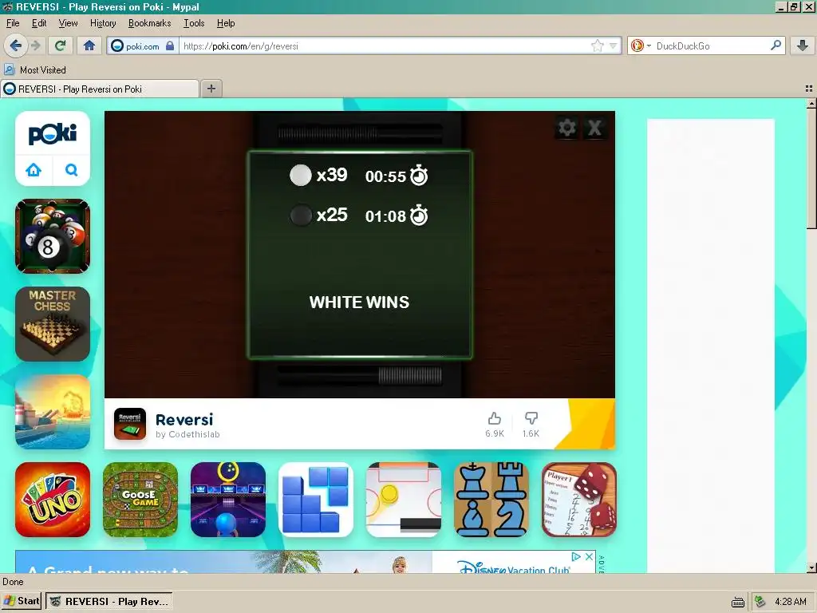Click the Reversi title heading

click(x=184, y=420)
